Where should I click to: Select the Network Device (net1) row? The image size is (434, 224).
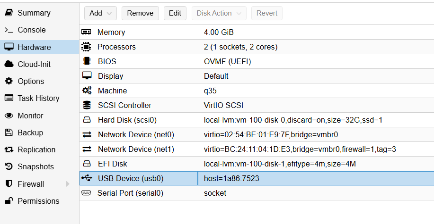pos(257,149)
